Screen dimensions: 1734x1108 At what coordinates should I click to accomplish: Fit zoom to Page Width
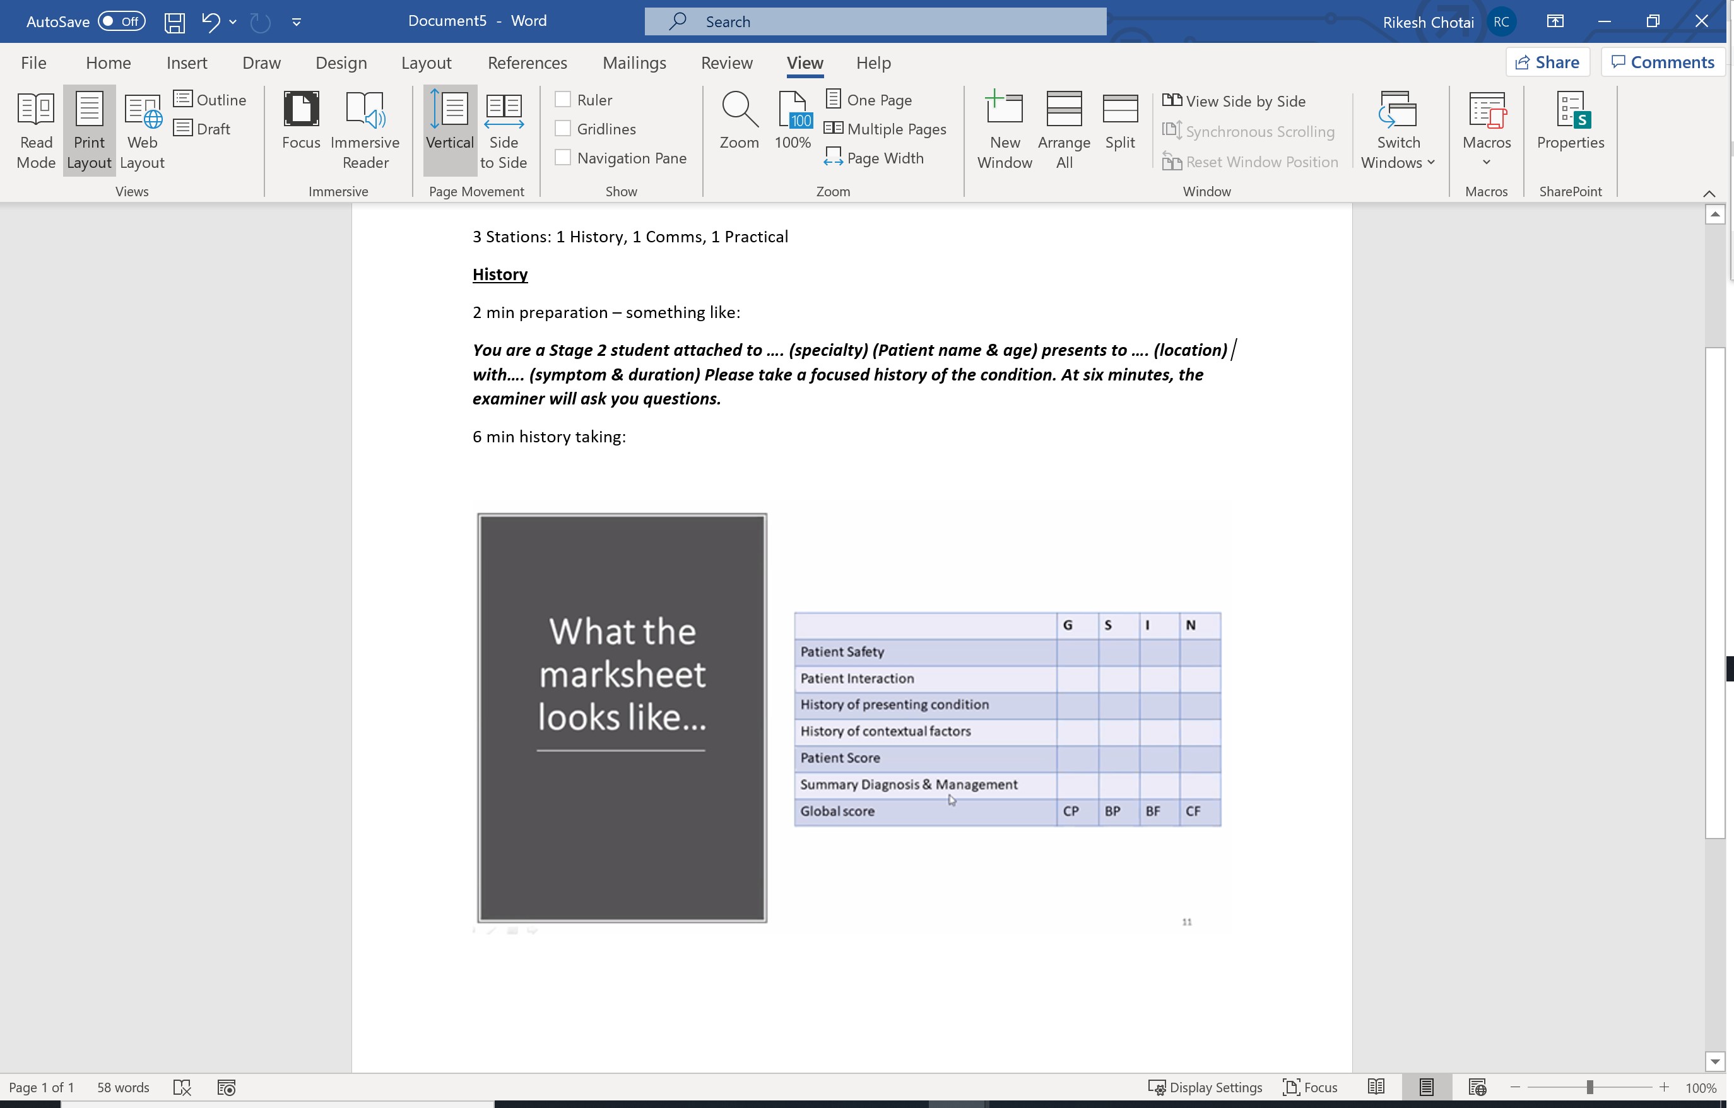tap(873, 157)
